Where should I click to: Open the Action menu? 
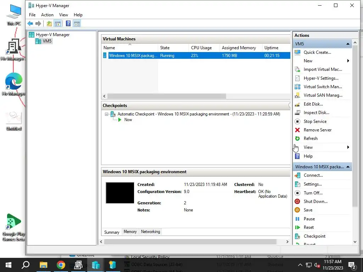[47, 15]
